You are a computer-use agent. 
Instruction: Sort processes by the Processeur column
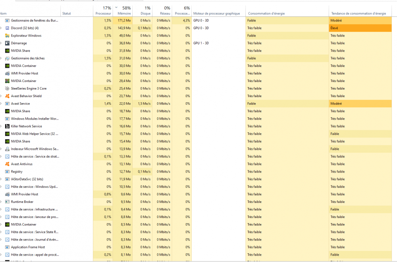point(103,11)
